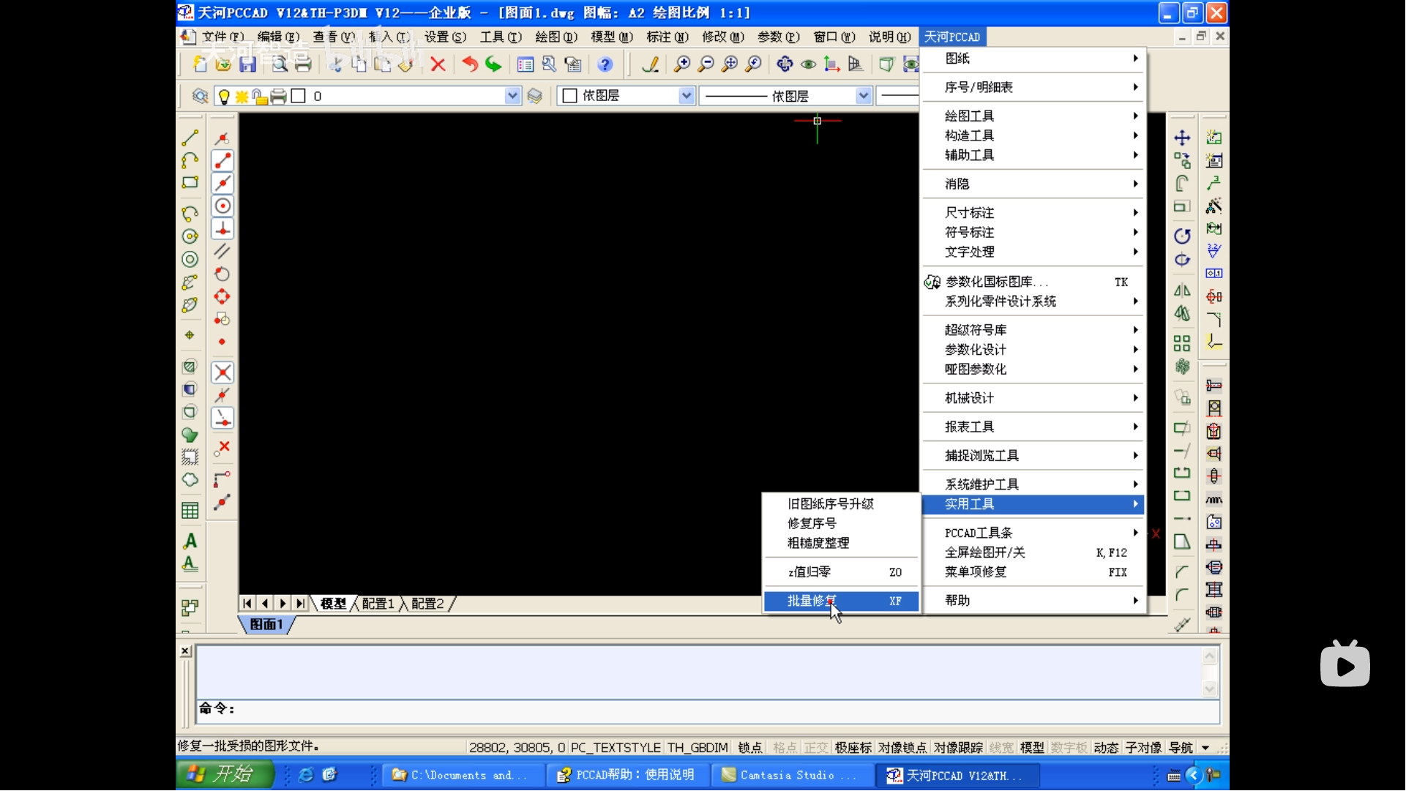Click the Array tool four-squares icon
This screenshot has height=791, width=1406.
point(1182,343)
